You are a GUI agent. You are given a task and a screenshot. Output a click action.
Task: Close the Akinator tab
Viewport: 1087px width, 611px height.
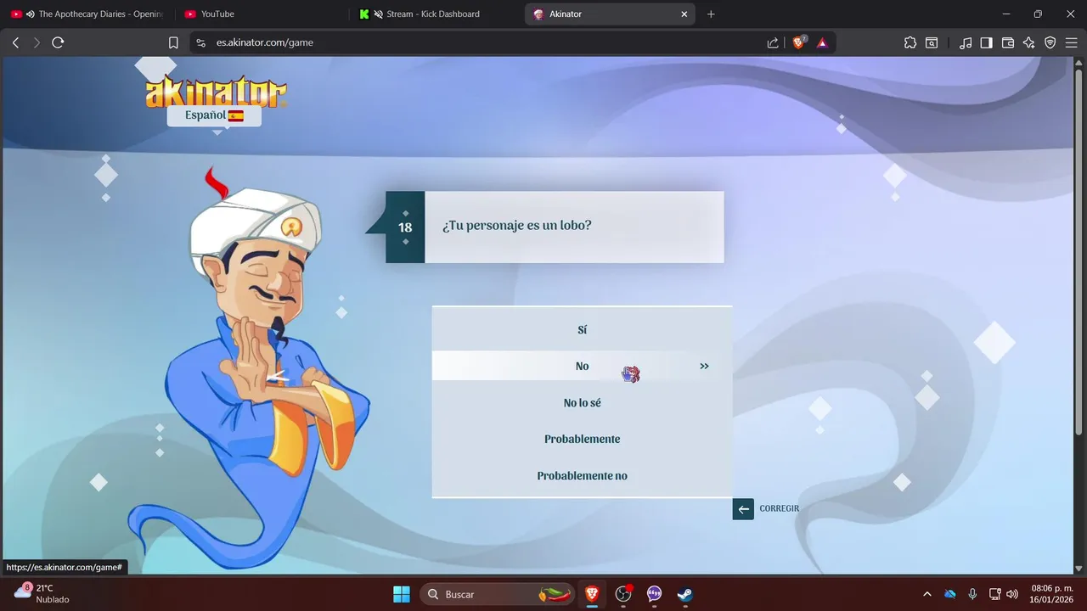point(684,14)
